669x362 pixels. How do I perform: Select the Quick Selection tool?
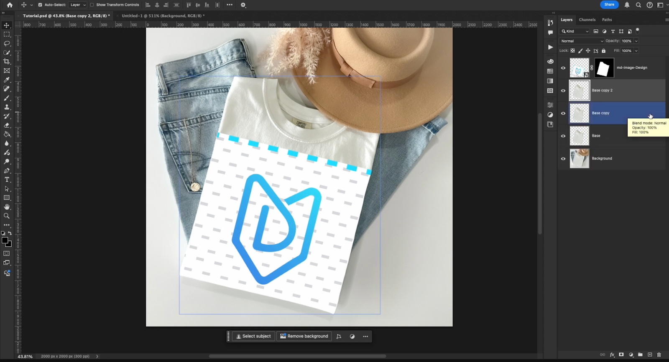[7, 53]
